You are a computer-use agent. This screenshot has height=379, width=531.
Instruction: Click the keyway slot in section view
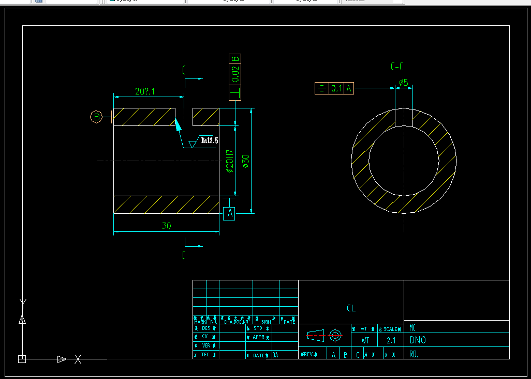click(404, 117)
